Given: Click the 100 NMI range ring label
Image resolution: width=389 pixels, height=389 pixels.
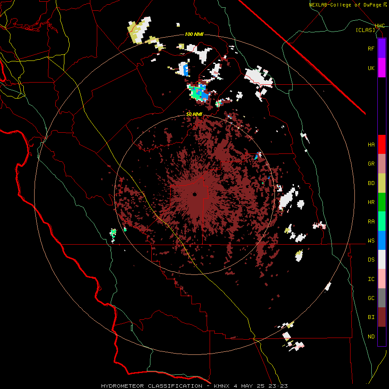Looking at the screenshot, I should (x=194, y=34).
